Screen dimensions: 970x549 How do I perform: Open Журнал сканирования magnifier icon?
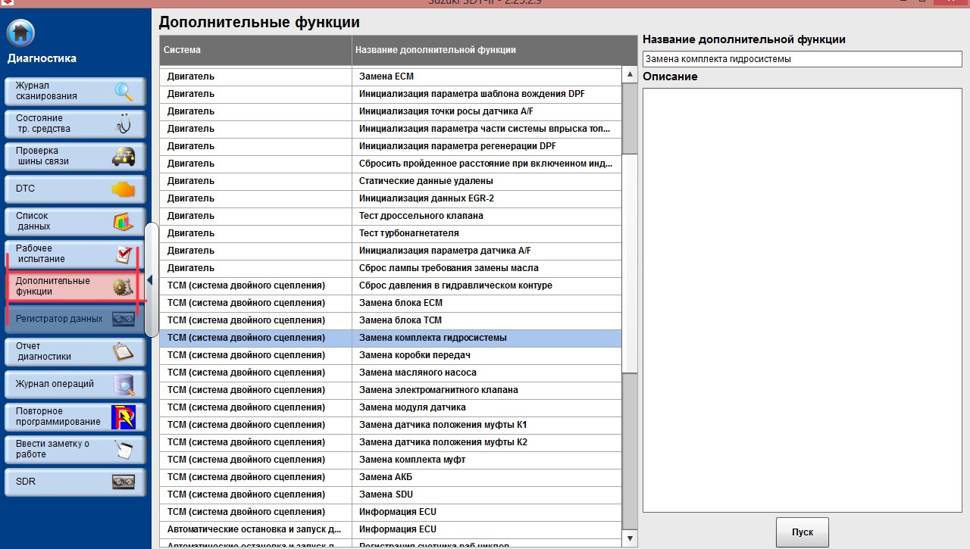124,92
